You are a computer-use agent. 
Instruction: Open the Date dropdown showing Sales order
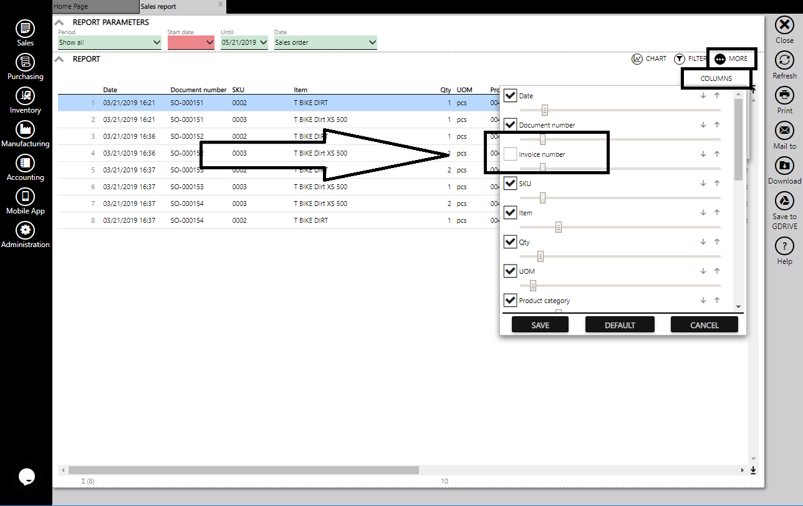pyautogui.click(x=325, y=42)
